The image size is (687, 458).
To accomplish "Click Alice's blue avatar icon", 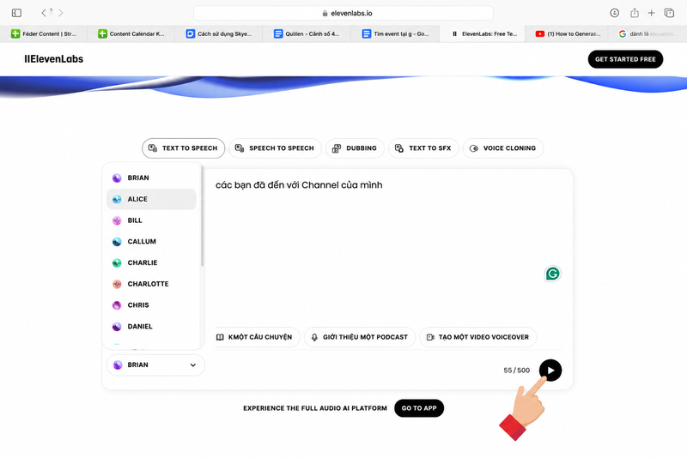I will coord(117,200).
